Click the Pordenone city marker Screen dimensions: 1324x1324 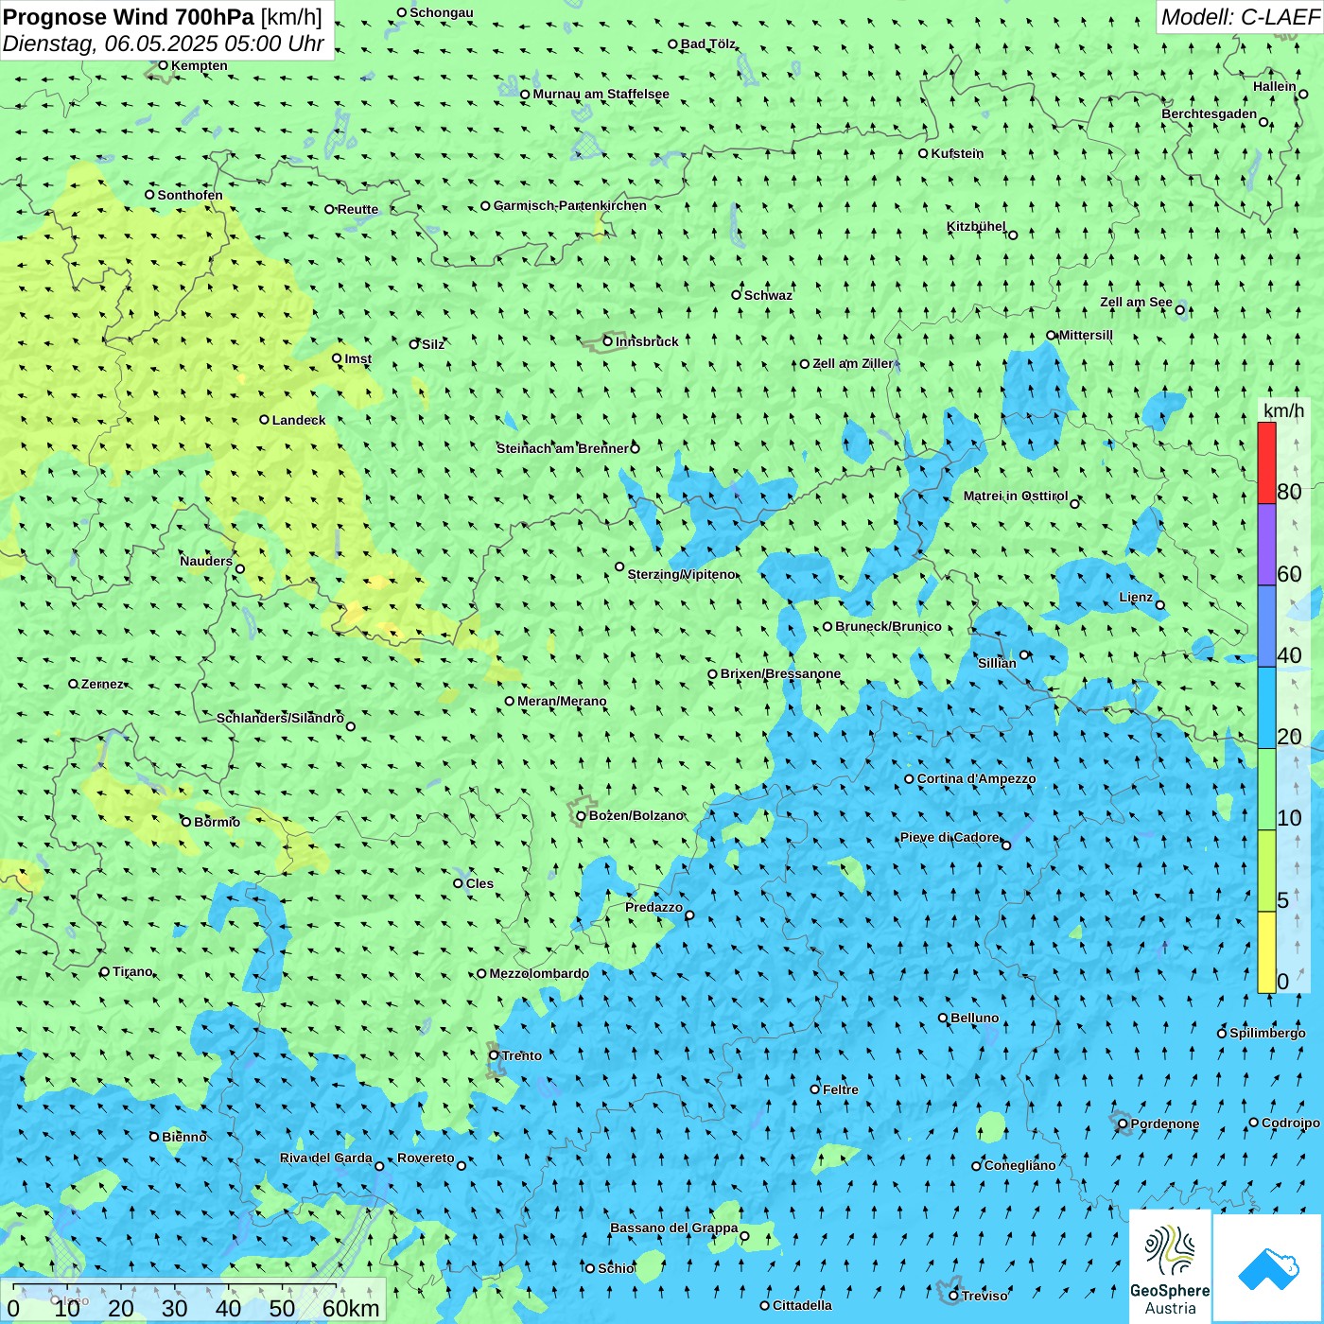coord(1123,1124)
